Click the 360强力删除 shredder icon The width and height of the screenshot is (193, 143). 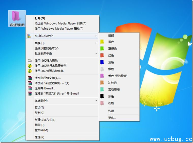pos(30,61)
